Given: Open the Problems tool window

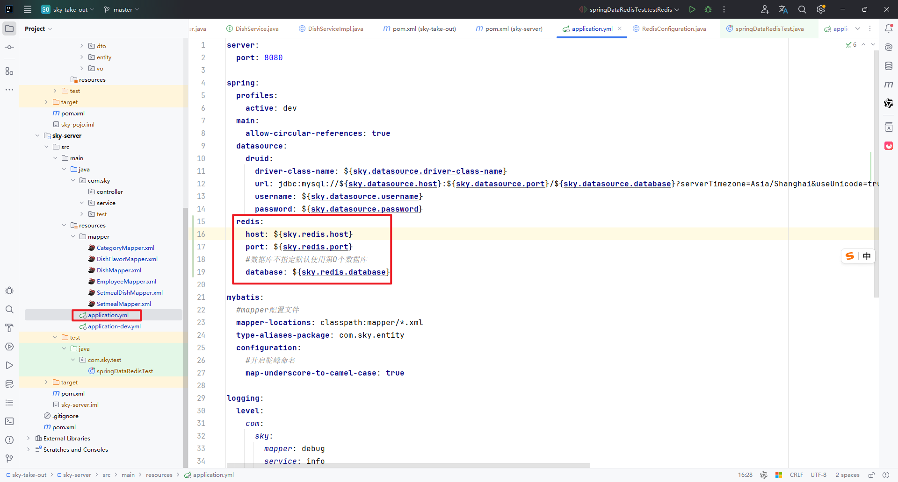Looking at the screenshot, I should (x=9, y=439).
